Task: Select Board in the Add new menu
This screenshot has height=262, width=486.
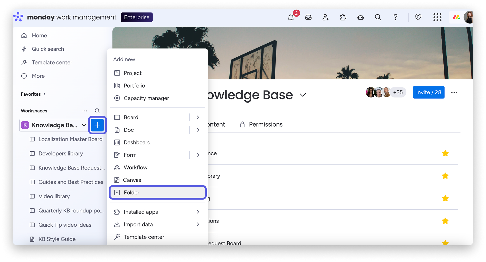Action: [x=150, y=117]
